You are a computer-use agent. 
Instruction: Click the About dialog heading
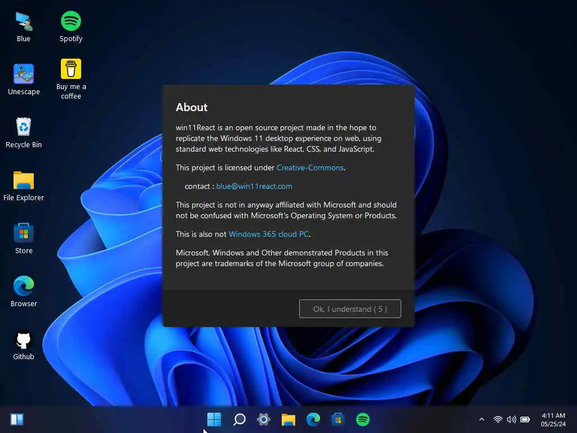(x=192, y=107)
